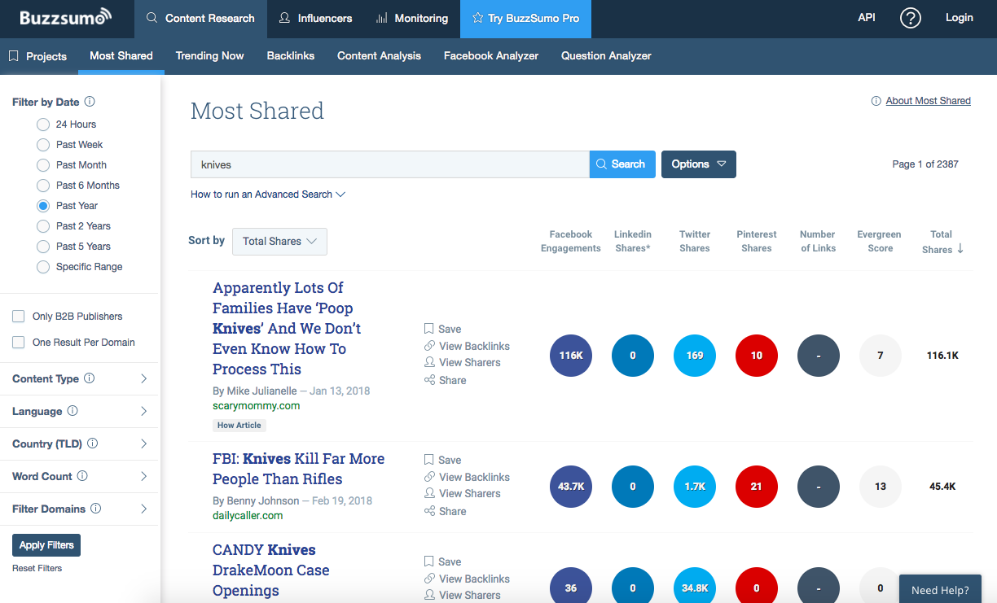Click the Apply Filters button

point(46,545)
